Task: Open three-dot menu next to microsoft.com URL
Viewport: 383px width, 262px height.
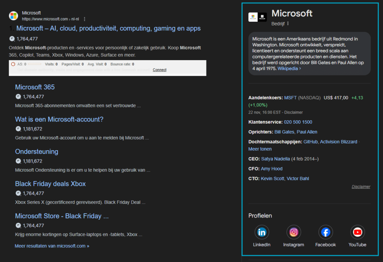Action: 85,19
